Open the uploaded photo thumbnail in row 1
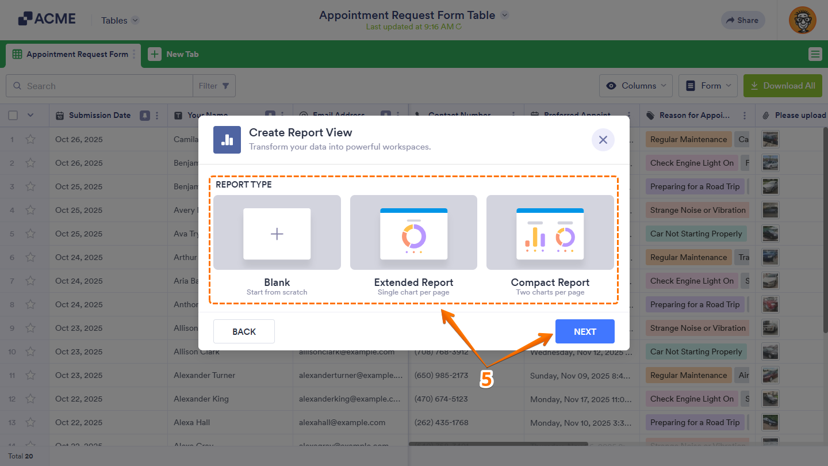The width and height of the screenshot is (828, 466). [770, 139]
